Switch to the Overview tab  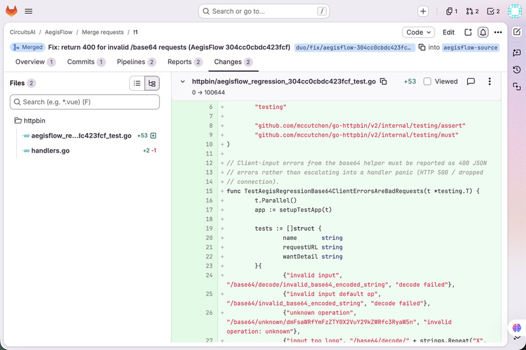tap(35, 62)
